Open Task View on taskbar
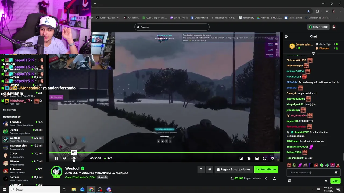This screenshot has width=344, height=193. tap(64, 190)
